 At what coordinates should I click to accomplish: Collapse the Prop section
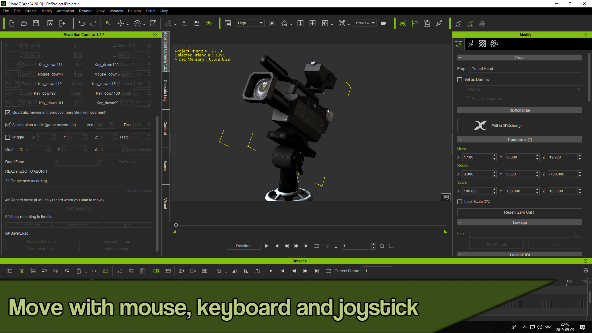(x=460, y=58)
